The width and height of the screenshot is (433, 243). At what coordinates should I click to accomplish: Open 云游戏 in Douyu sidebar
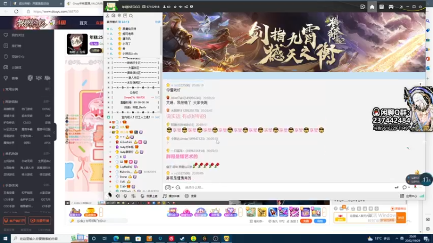pos(16,67)
